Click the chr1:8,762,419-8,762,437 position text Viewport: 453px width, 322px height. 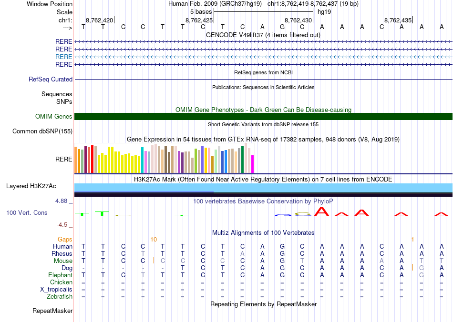click(313, 4)
